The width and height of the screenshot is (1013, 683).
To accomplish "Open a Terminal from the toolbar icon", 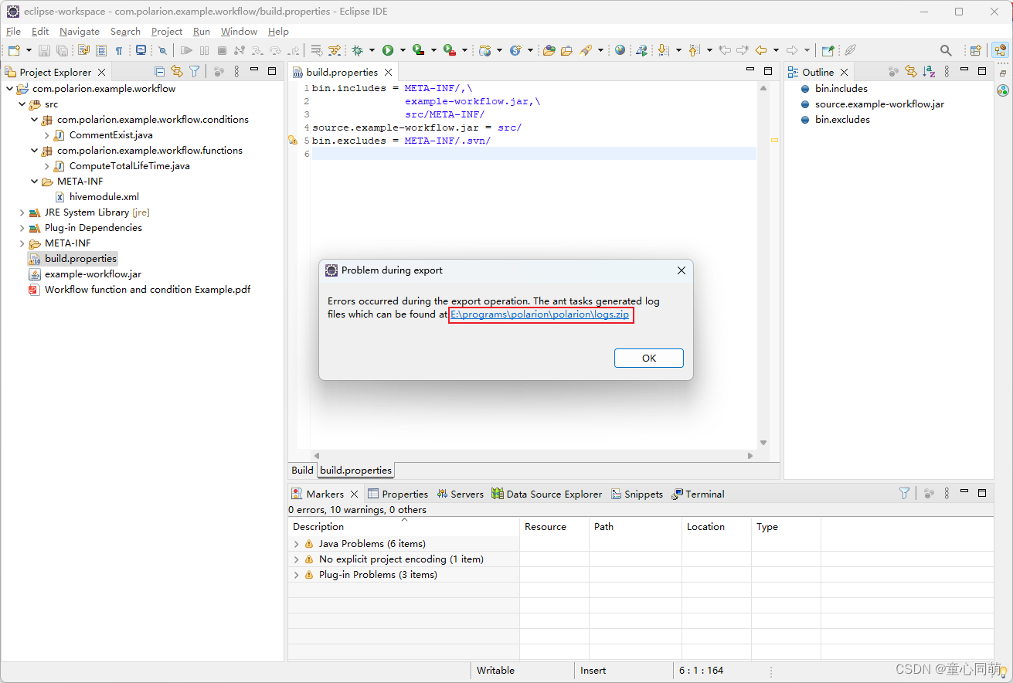I will (x=141, y=50).
